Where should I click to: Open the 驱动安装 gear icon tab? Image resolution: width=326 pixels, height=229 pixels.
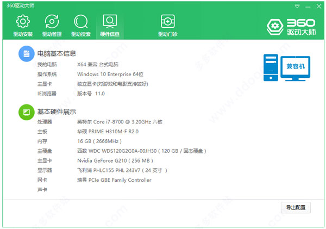[23, 26]
